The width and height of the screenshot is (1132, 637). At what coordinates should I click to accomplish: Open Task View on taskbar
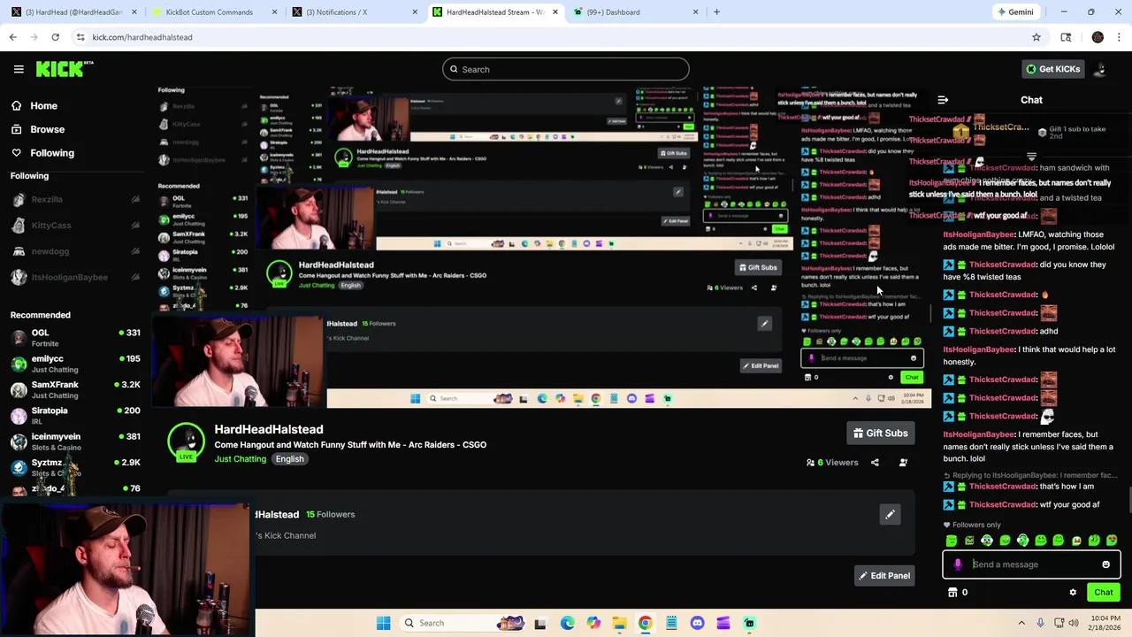point(539,623)
